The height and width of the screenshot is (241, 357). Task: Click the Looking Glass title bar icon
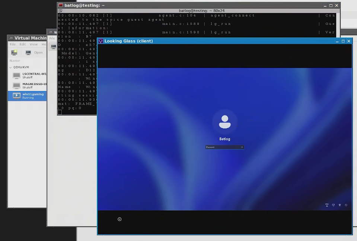tap(101, 41)
